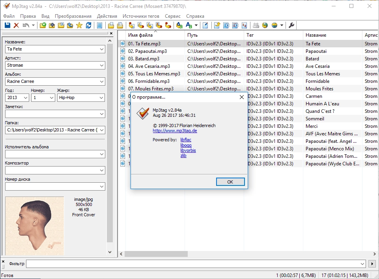Open the Преобразования menu

coord(73,16)
